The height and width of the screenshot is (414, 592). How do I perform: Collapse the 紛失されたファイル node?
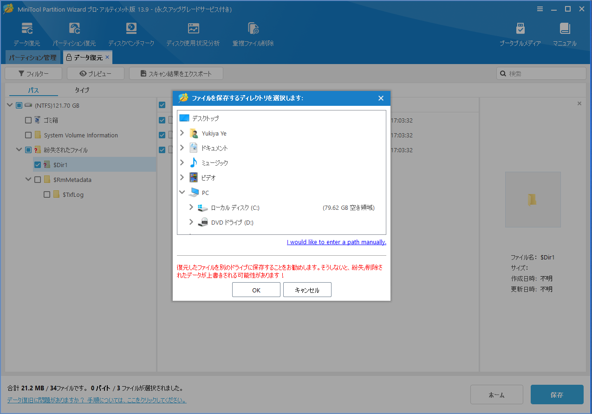coord(19,150)
